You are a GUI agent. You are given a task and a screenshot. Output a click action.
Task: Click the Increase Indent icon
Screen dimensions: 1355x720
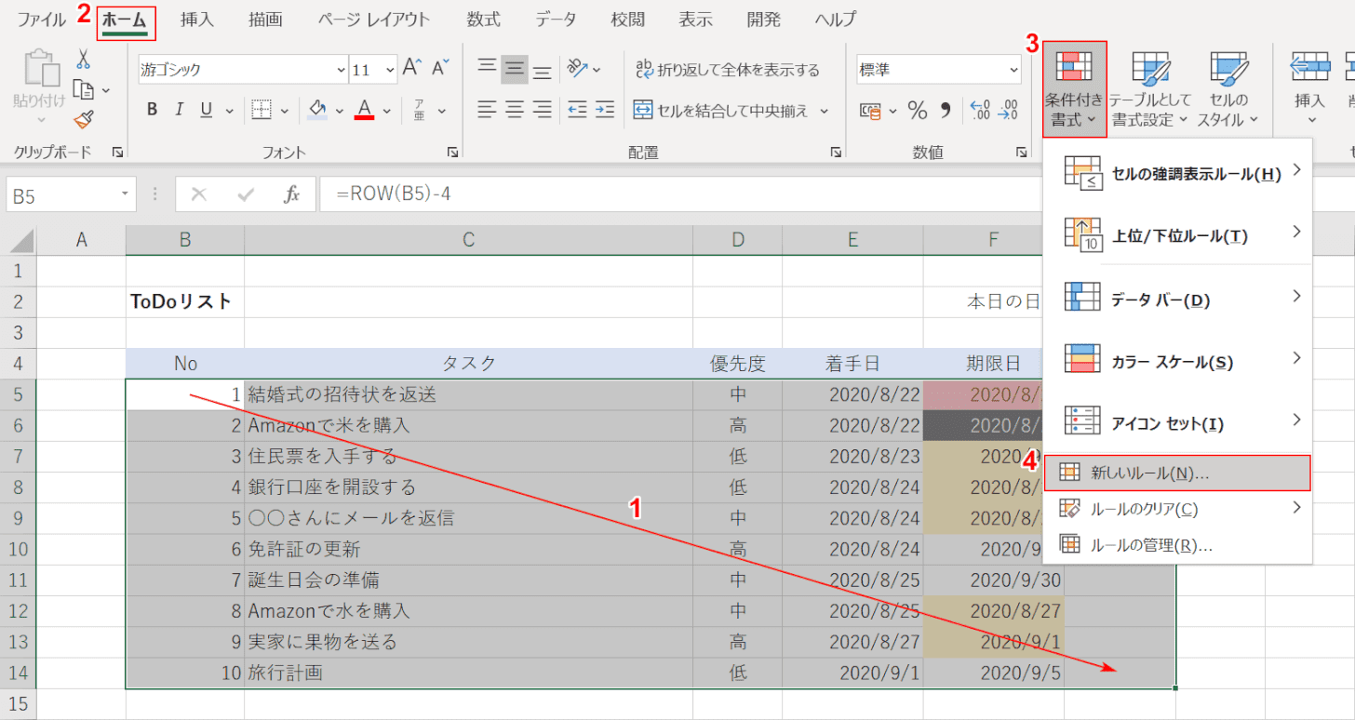click(x=605, y=110)
